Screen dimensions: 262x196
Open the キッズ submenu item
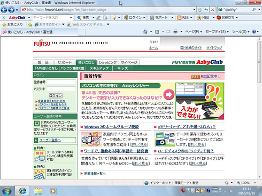(x=122, y=68)
